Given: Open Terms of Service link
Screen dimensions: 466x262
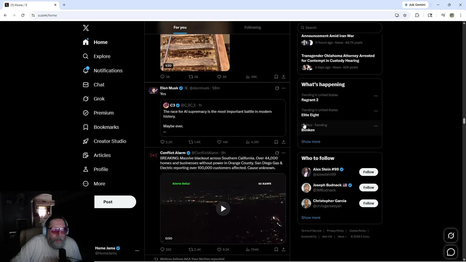Looking at the screenshot, I should point(311,231).
